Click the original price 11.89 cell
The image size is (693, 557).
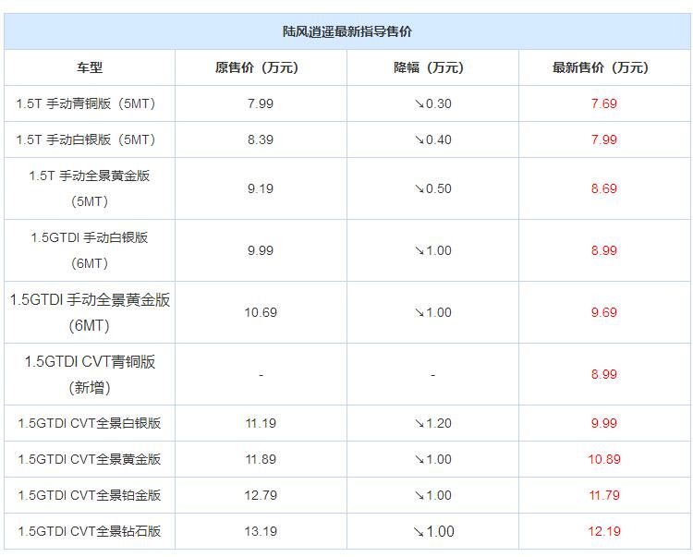pos(261,459)
